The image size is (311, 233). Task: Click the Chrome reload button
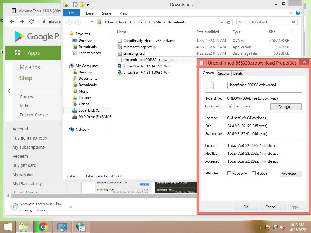point(32,22)
